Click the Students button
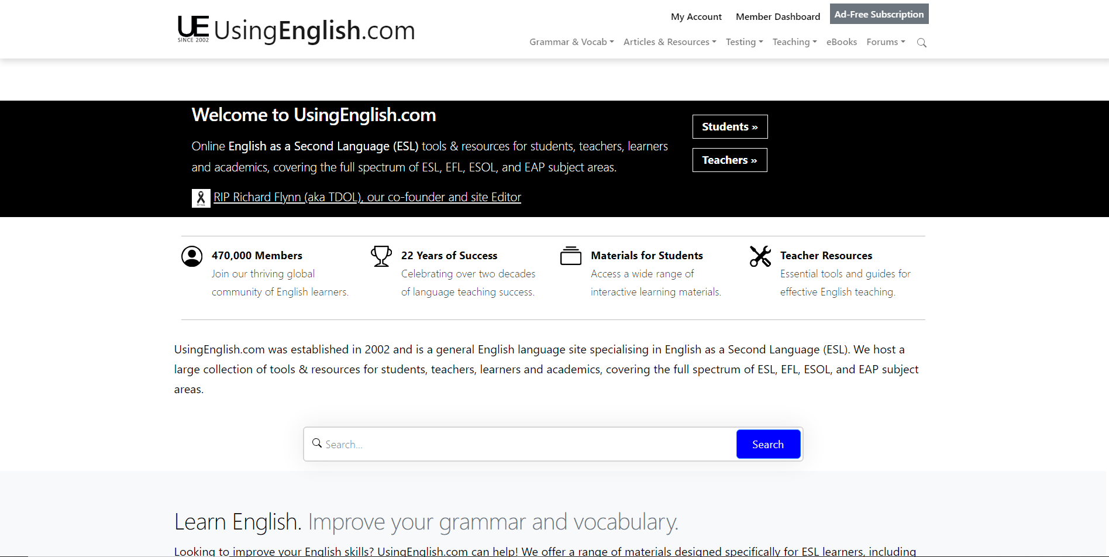This screenshot has width=1109, height=557. [x=729, y=126]
